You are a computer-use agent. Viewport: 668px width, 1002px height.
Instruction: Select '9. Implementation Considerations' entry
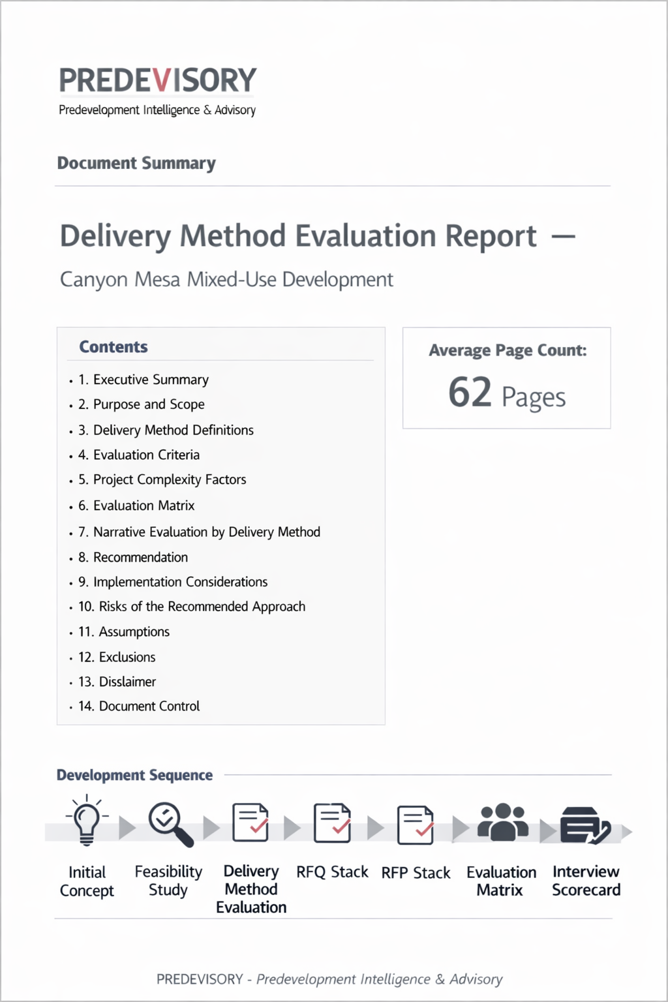click(x=173, y=582)
